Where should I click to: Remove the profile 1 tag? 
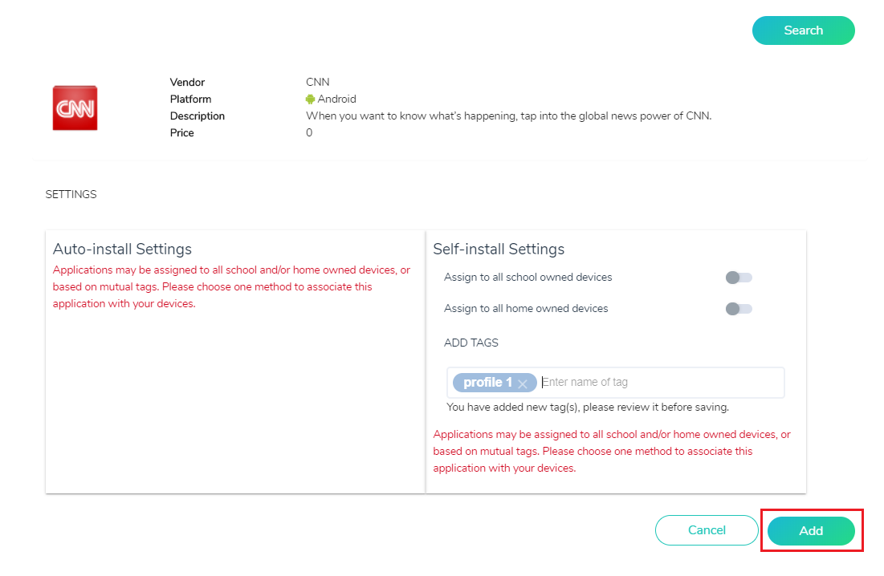click(x=523, y=384)
